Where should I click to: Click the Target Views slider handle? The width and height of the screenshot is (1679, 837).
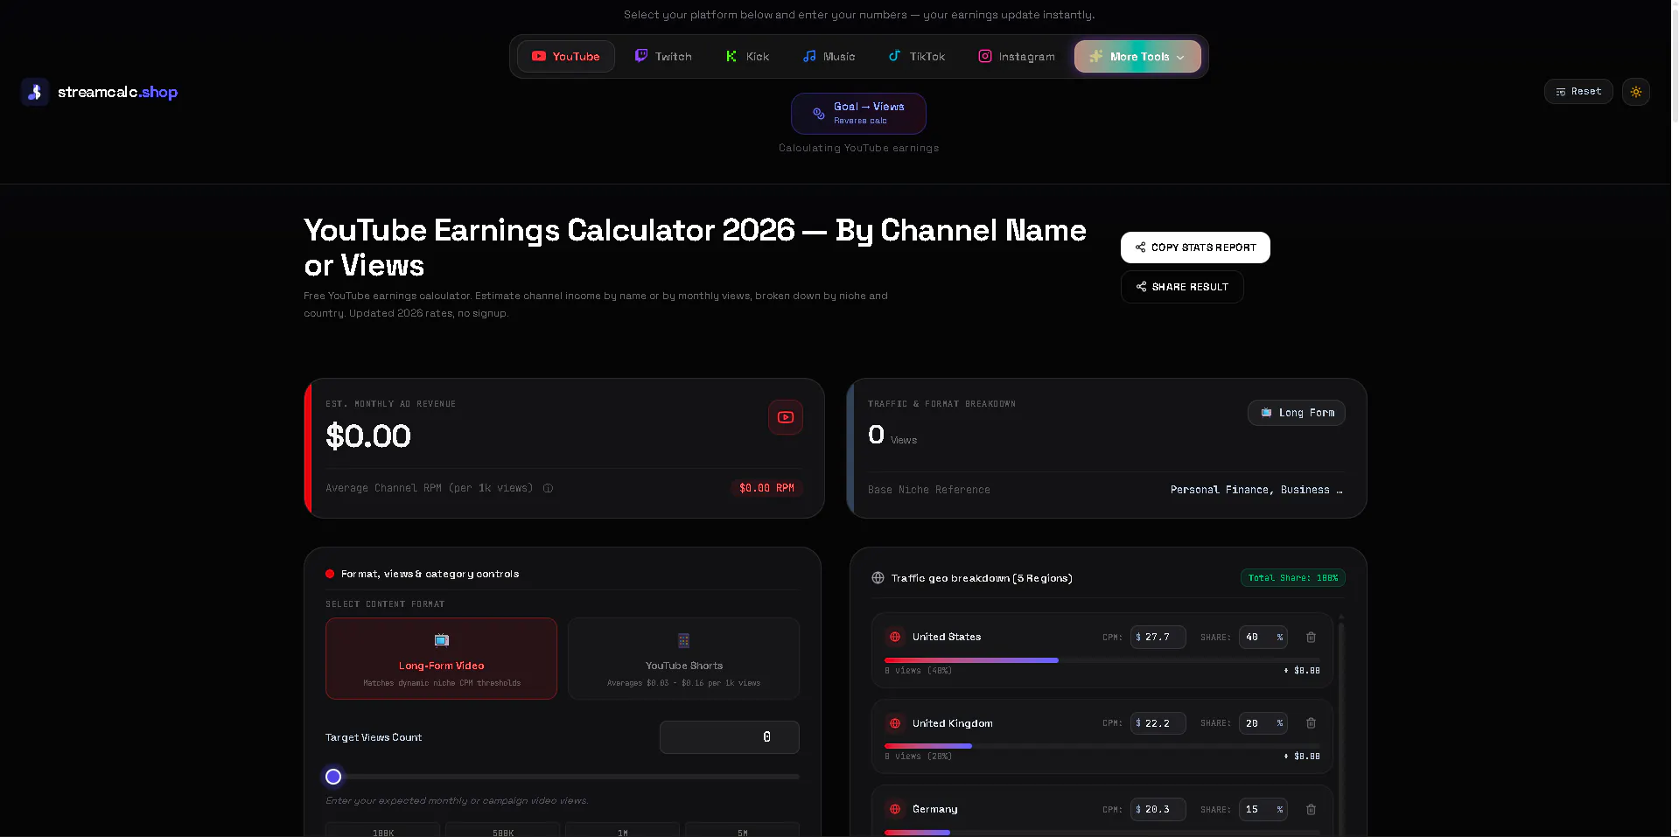point(333,777)
